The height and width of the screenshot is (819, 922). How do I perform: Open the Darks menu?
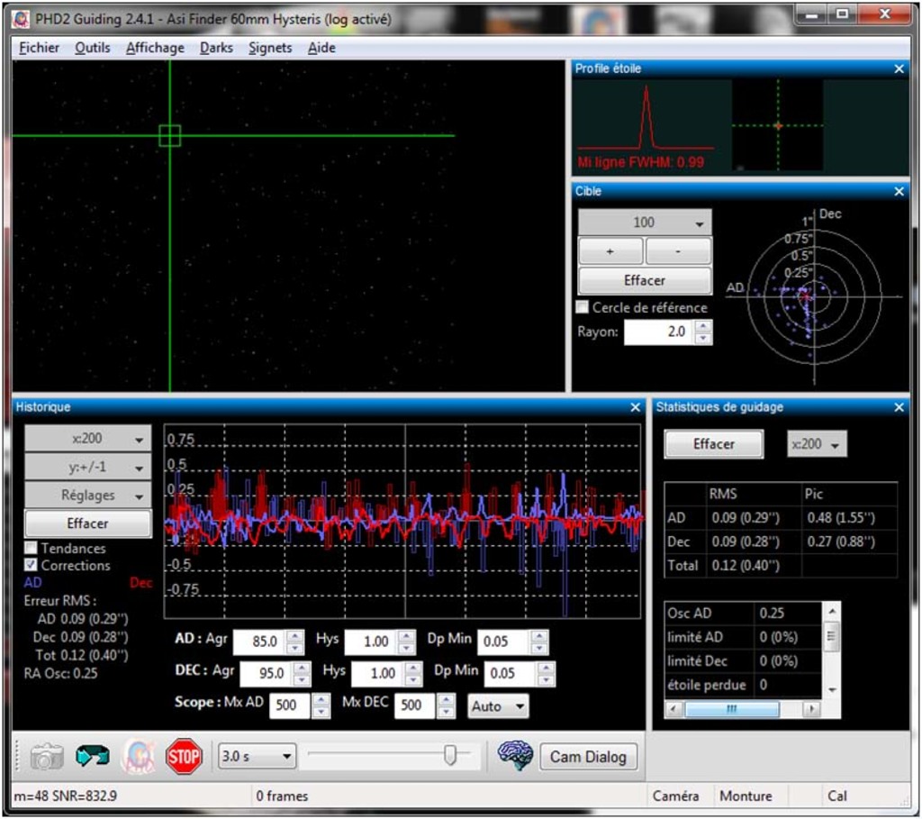(x=216, y=48)
